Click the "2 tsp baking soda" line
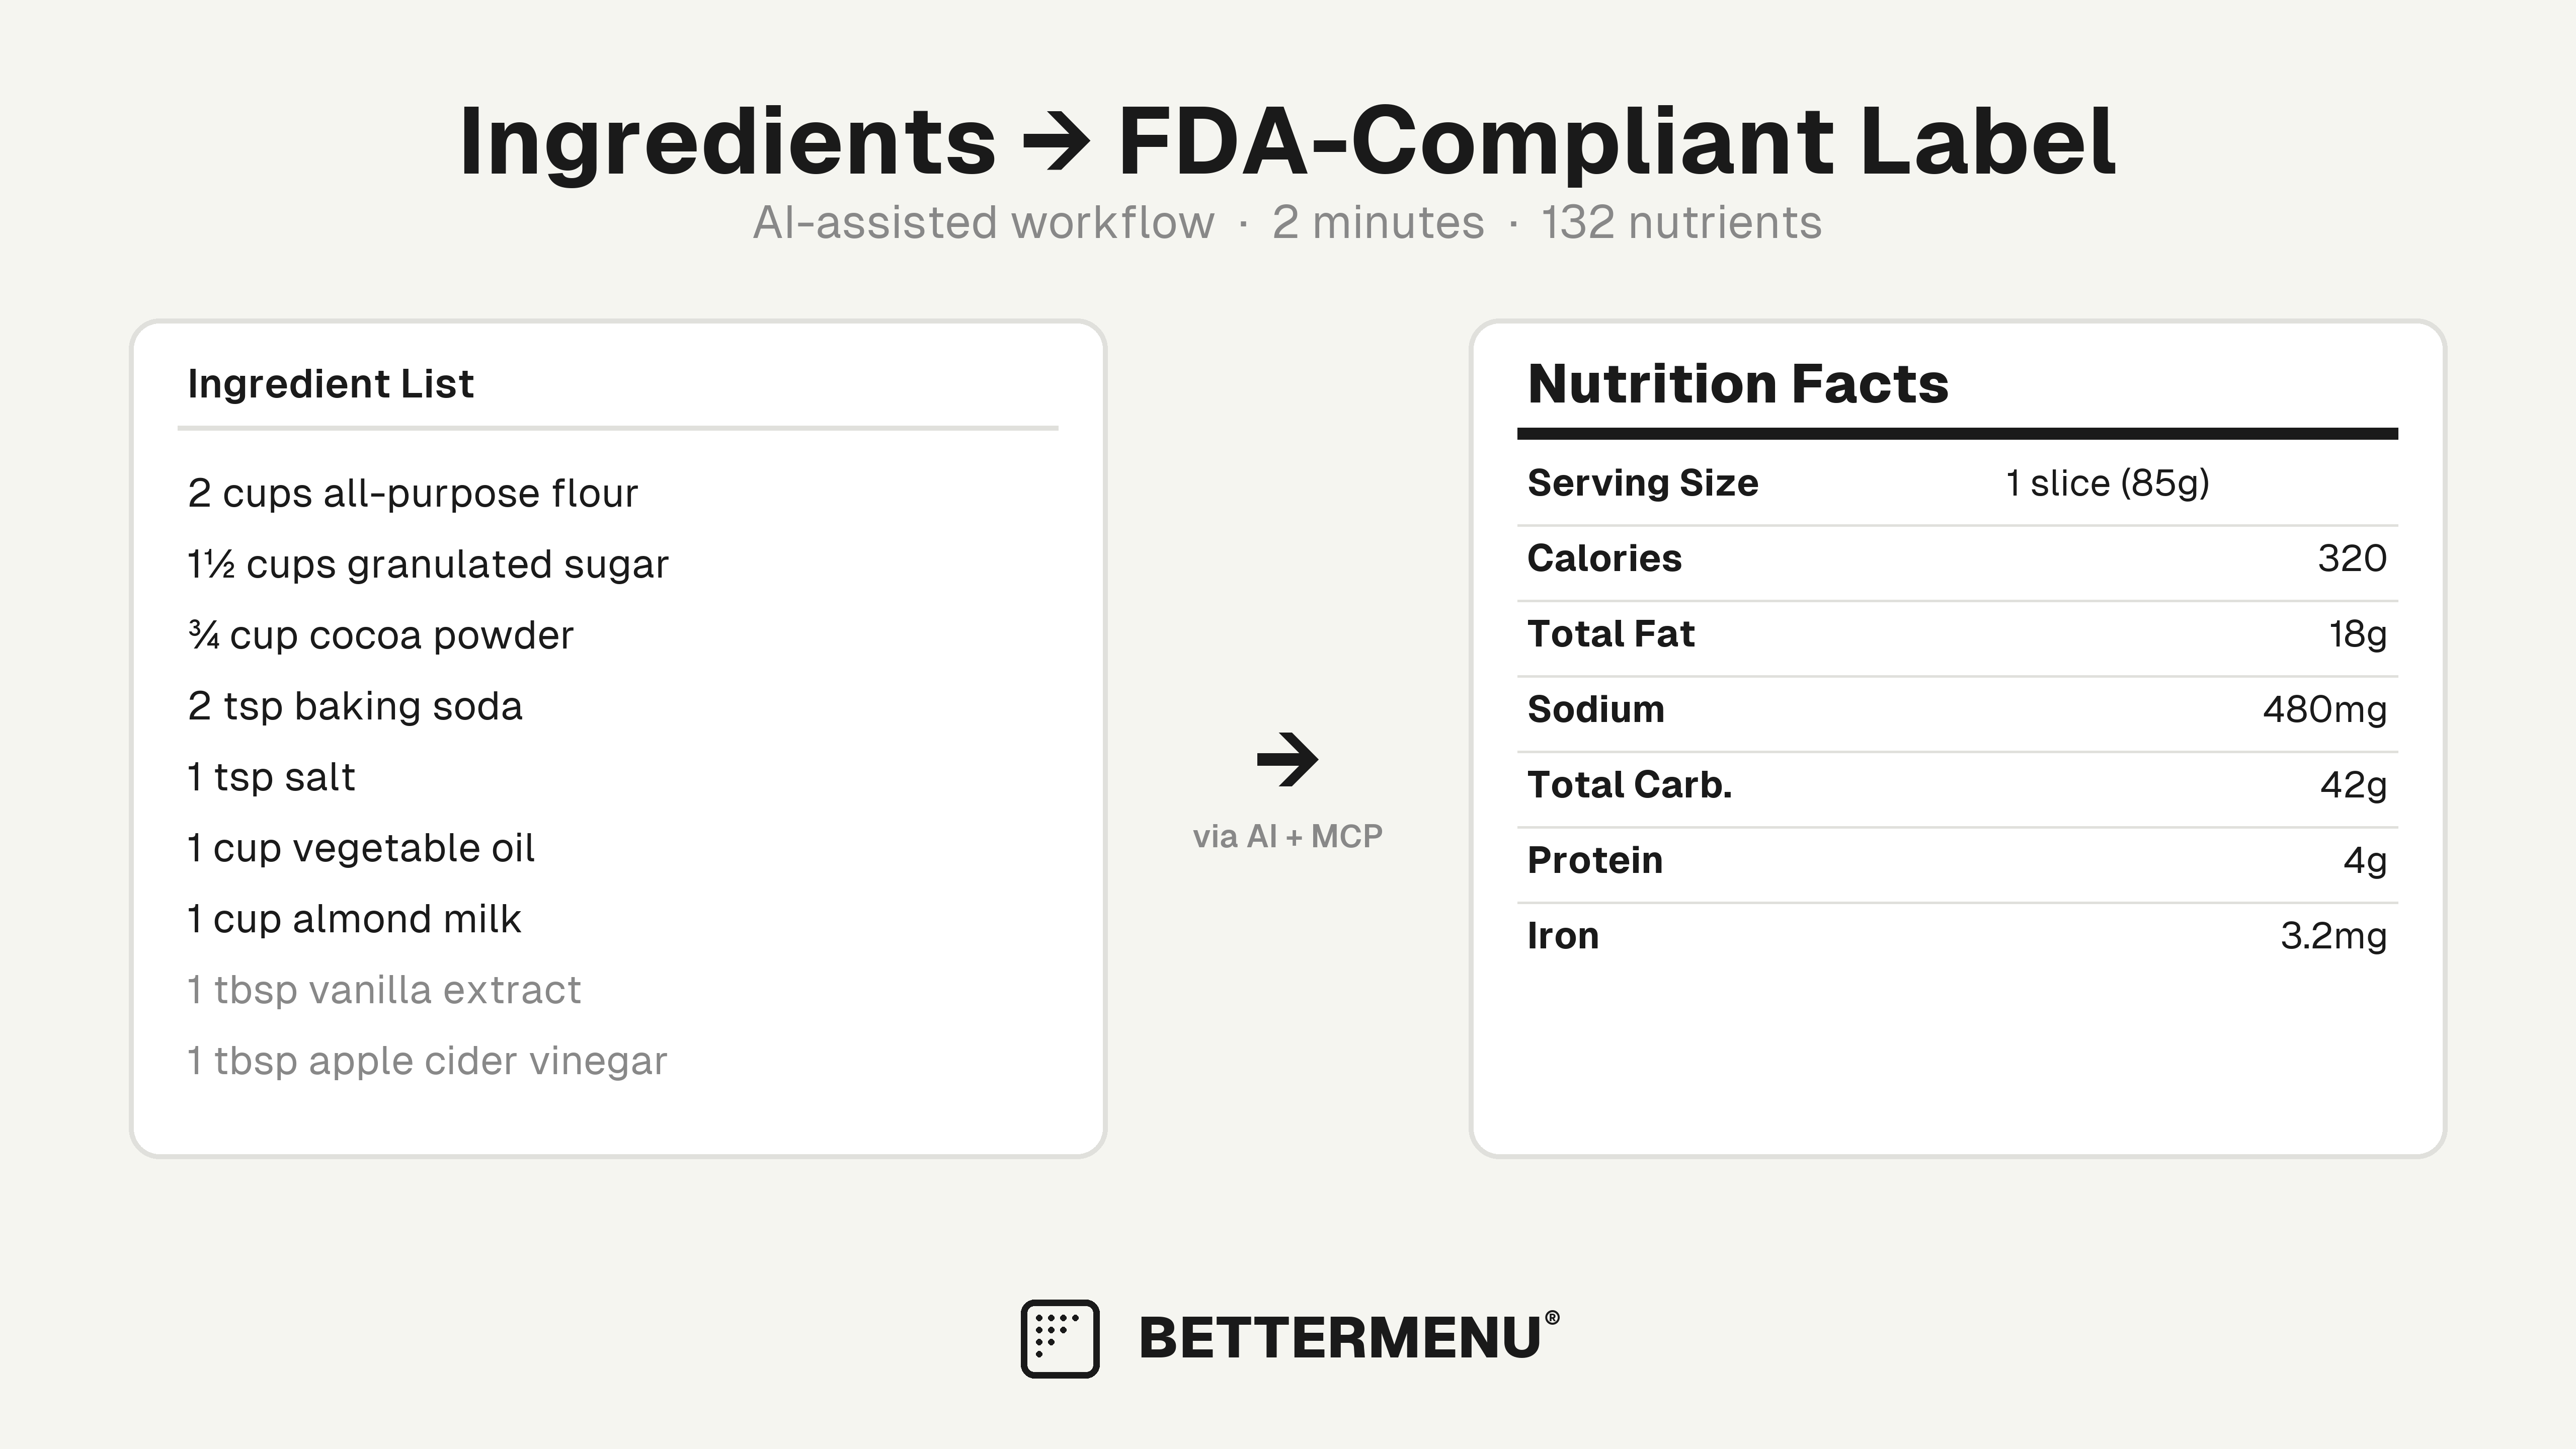The image size is (2576, 1449). point(355,706)
